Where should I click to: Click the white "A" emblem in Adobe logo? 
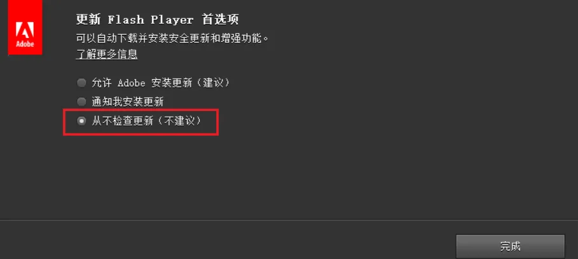click(25, 30)
